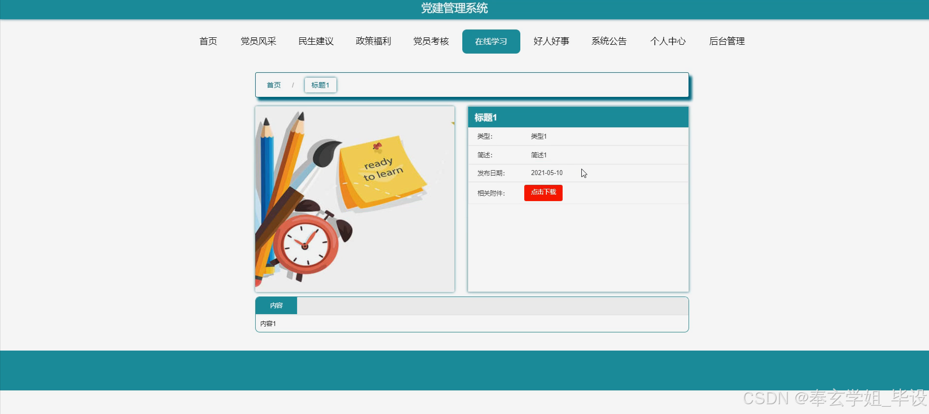Open 好人好事 from the nav bar
The width and height of the screenshot is (929, 414).
click(551, 41)
